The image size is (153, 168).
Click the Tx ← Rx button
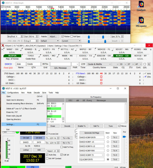click(66, 138)
